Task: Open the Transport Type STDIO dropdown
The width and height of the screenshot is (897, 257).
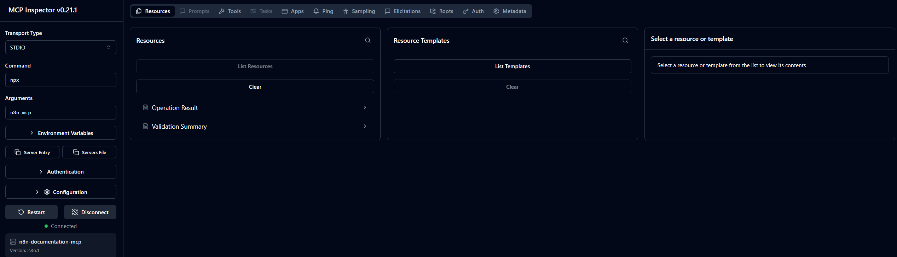Action: [61, 47]
